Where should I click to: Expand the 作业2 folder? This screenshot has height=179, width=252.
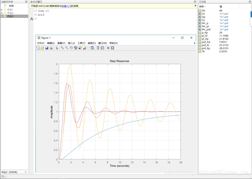pos(2,13)
